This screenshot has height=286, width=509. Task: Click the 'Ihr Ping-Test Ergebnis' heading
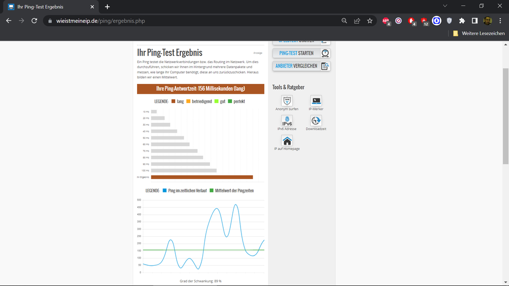(x=170, y=52)
